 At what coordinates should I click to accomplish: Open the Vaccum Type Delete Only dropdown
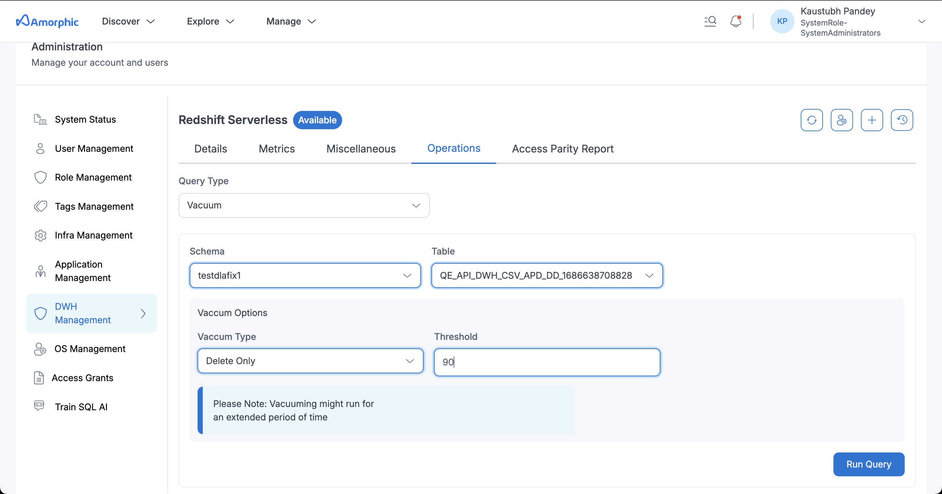(310, 361)
